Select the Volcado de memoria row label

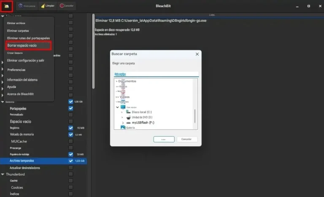tap(22, 134)
